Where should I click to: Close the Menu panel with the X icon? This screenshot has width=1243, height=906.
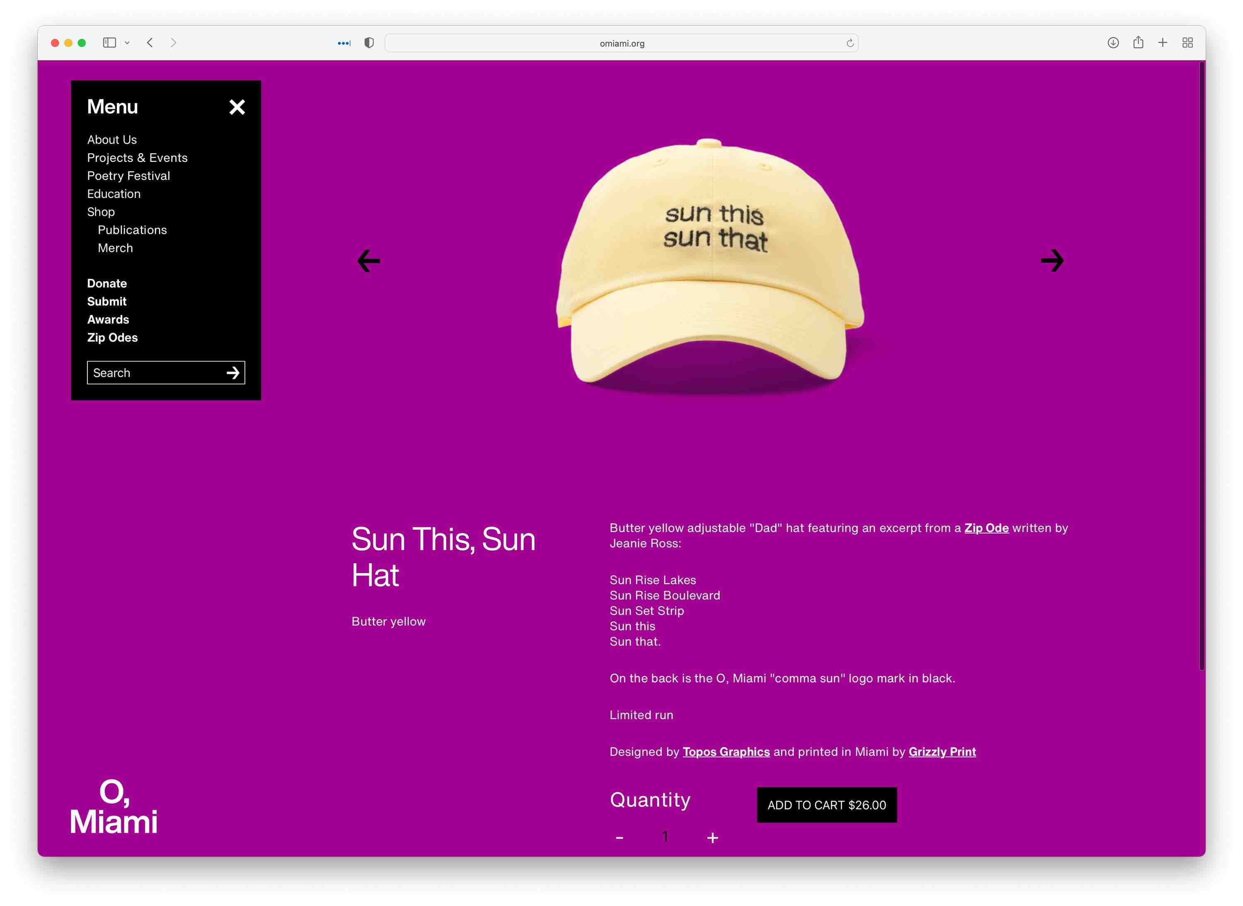(237, 107)
